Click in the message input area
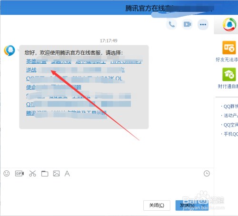 click(x=107, y=189)
